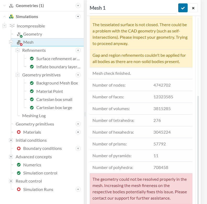Add a boundary condition with plus icon
Viewport: 207px width, 204px height.
click(x=78, y=149)
